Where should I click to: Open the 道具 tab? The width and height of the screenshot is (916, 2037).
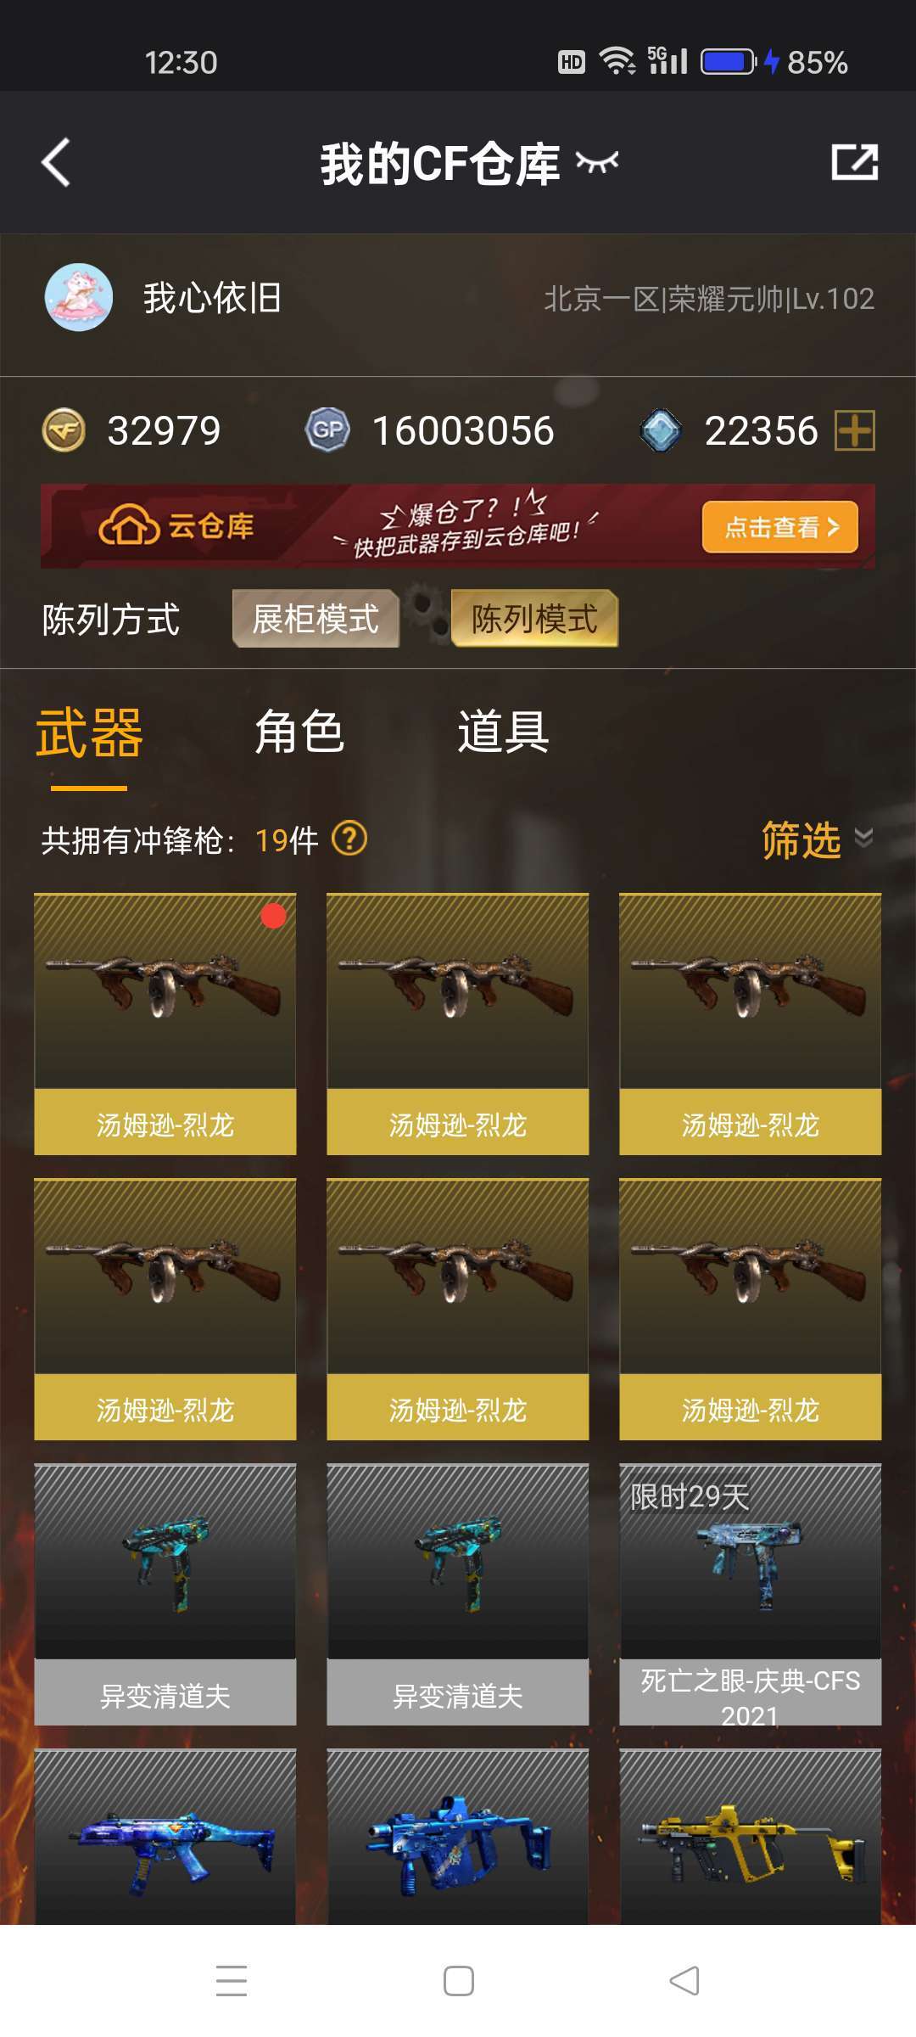pyautogui.click(x=504, y=732)
